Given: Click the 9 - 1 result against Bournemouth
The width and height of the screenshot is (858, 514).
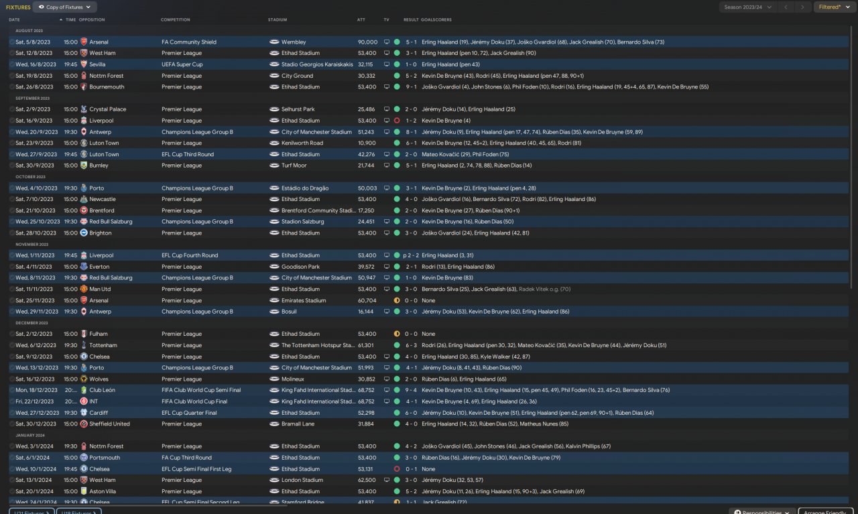Looking at the screenshot, I should point(411,87).
